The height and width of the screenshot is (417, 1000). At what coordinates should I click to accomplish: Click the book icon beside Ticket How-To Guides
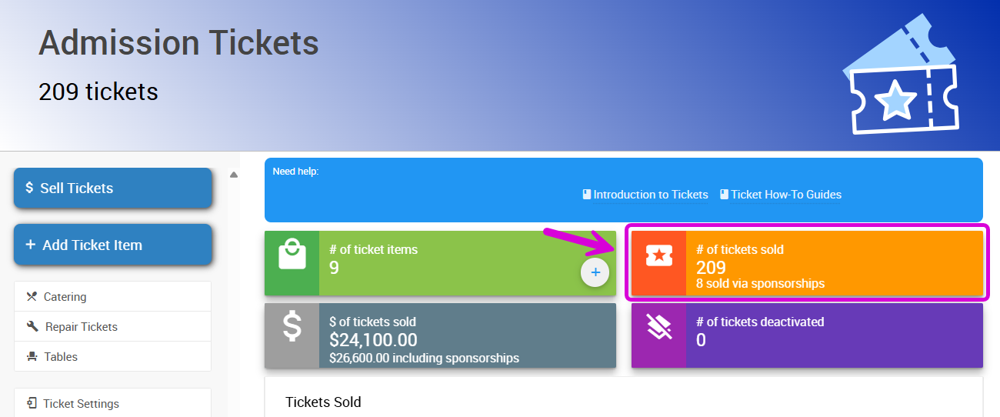(x=725, y=195)
